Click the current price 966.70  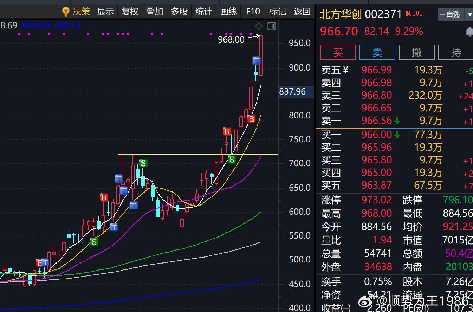(x=339, y=32)
